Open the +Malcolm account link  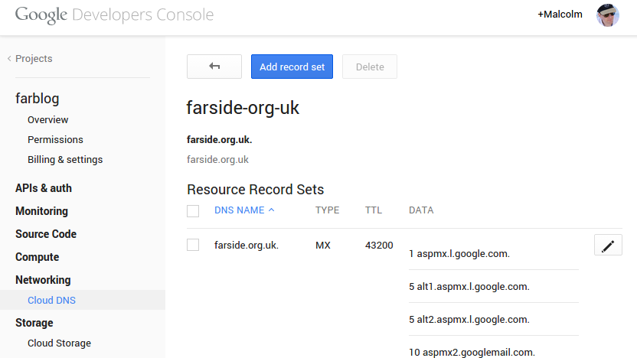pos(560,15)
